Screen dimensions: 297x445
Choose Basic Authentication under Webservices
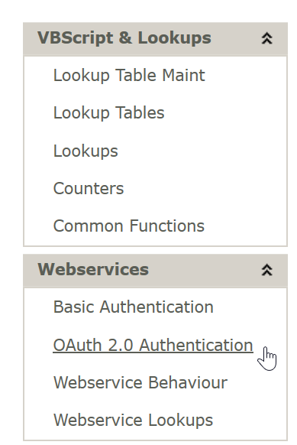click(x=133, y=307)
